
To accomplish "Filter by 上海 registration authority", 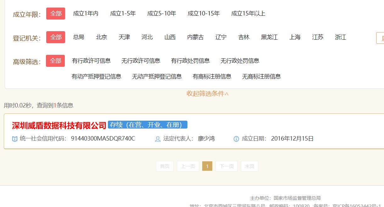I will pos(295,37).
